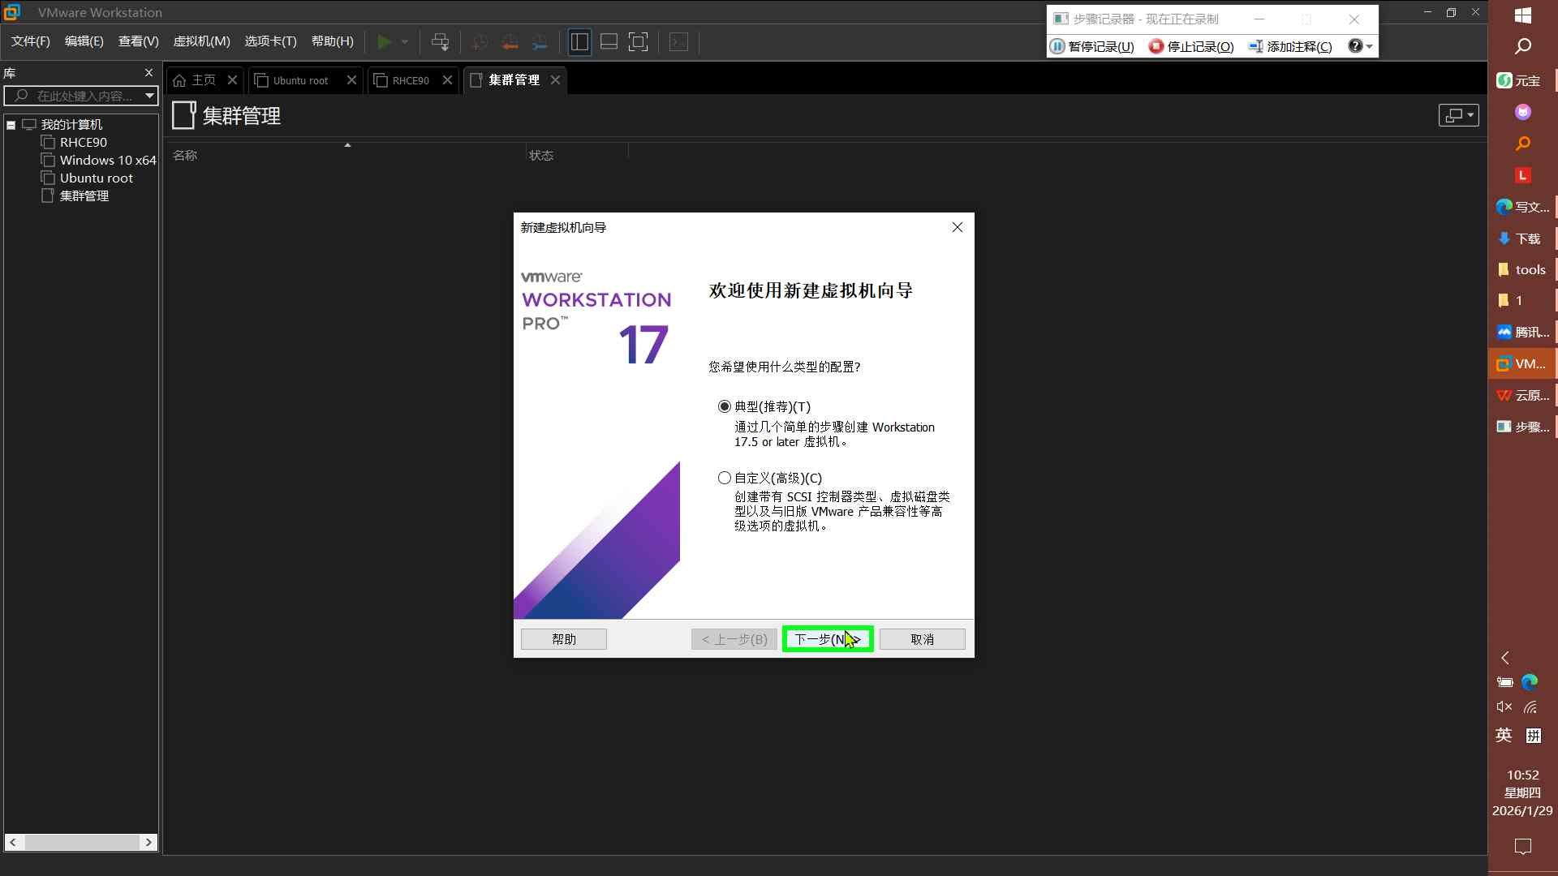Select Ubuntu root in library tree
Image resolution: width=1558 pixels, height=876 pixels.
96,178
